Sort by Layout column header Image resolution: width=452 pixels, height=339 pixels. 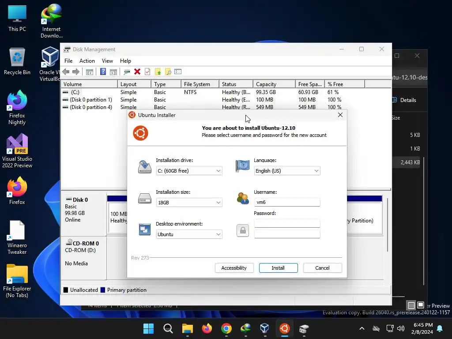[134, 84]
